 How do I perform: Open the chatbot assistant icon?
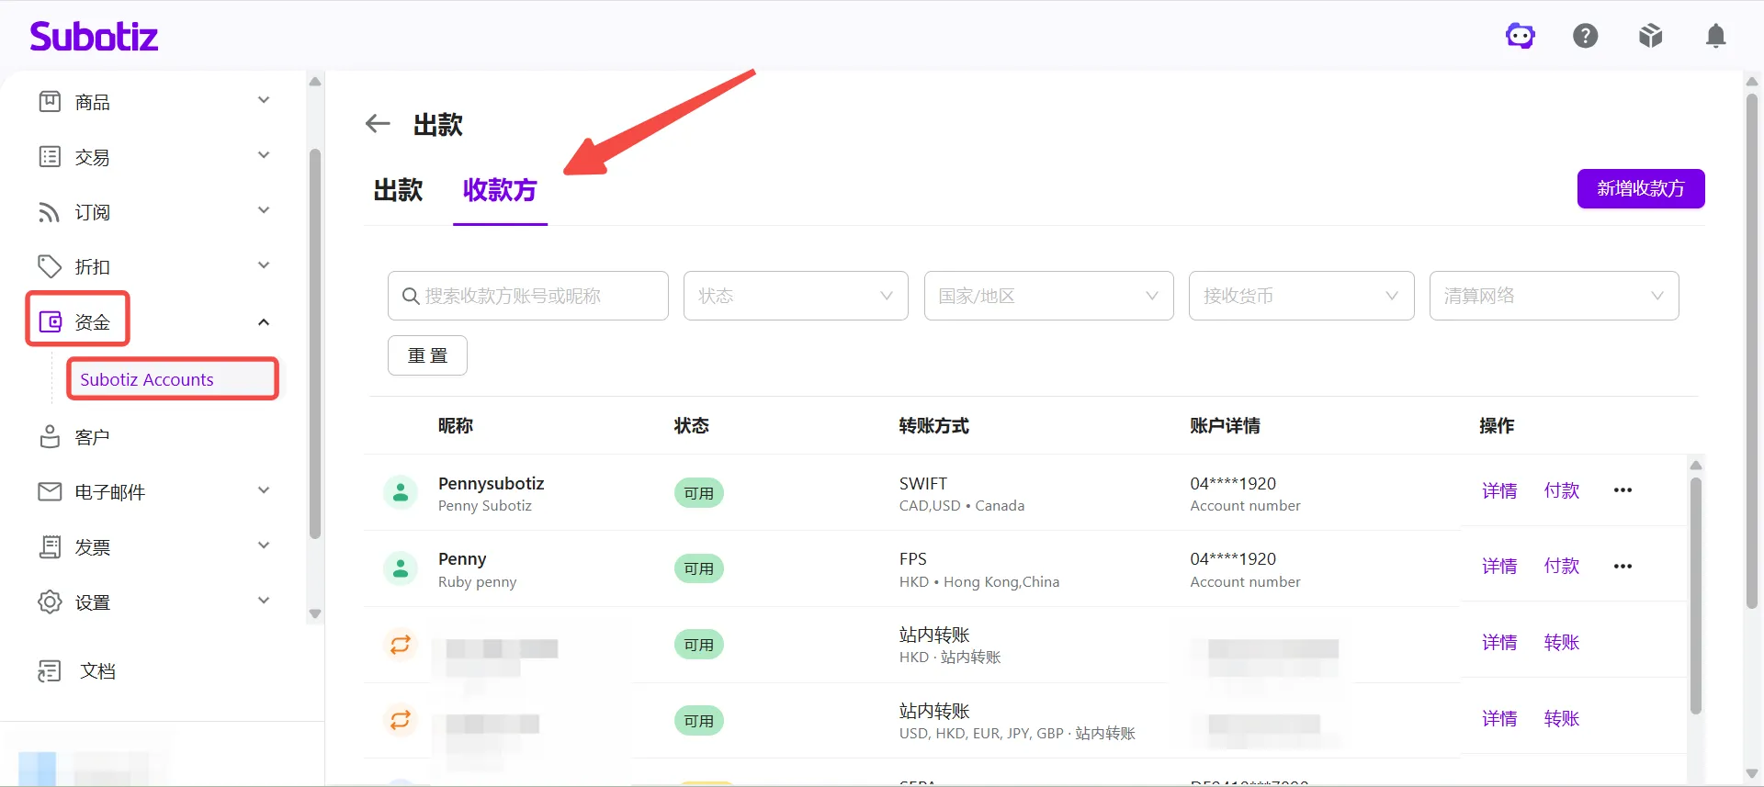(1521, 36)
